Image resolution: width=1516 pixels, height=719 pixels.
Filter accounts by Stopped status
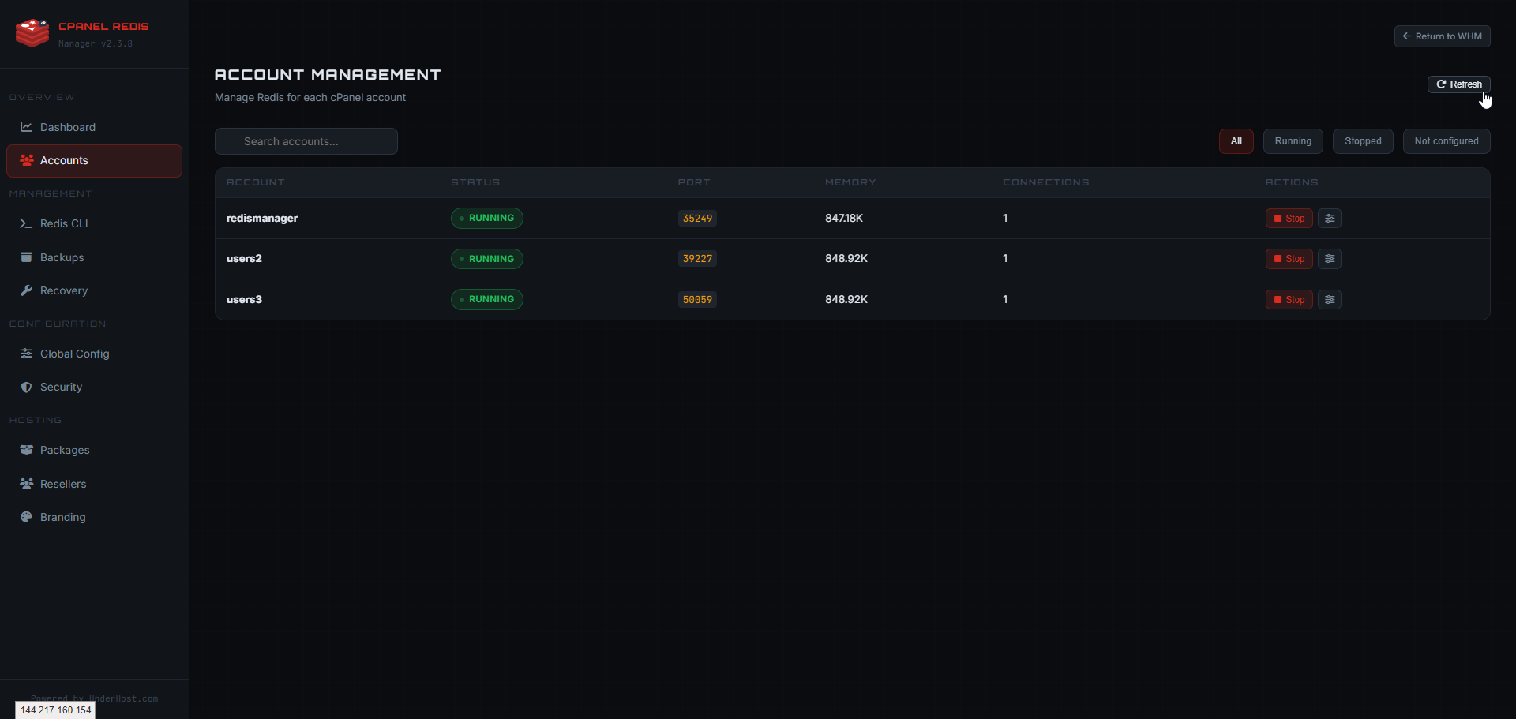[x=1363, y=141]
